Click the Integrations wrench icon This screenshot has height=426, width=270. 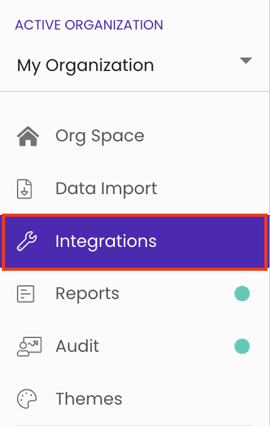click(27, 241)
